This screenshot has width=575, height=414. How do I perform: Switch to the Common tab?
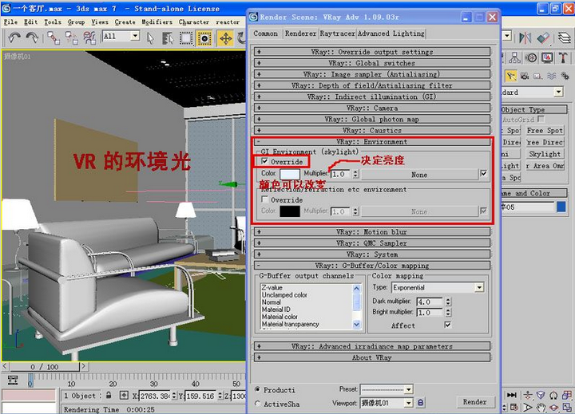[x=265, y=34]
